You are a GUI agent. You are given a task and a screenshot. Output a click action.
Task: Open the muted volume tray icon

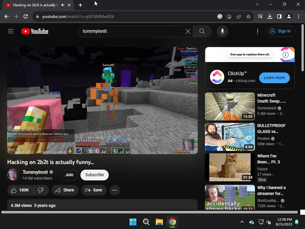(x=269, y=222)
